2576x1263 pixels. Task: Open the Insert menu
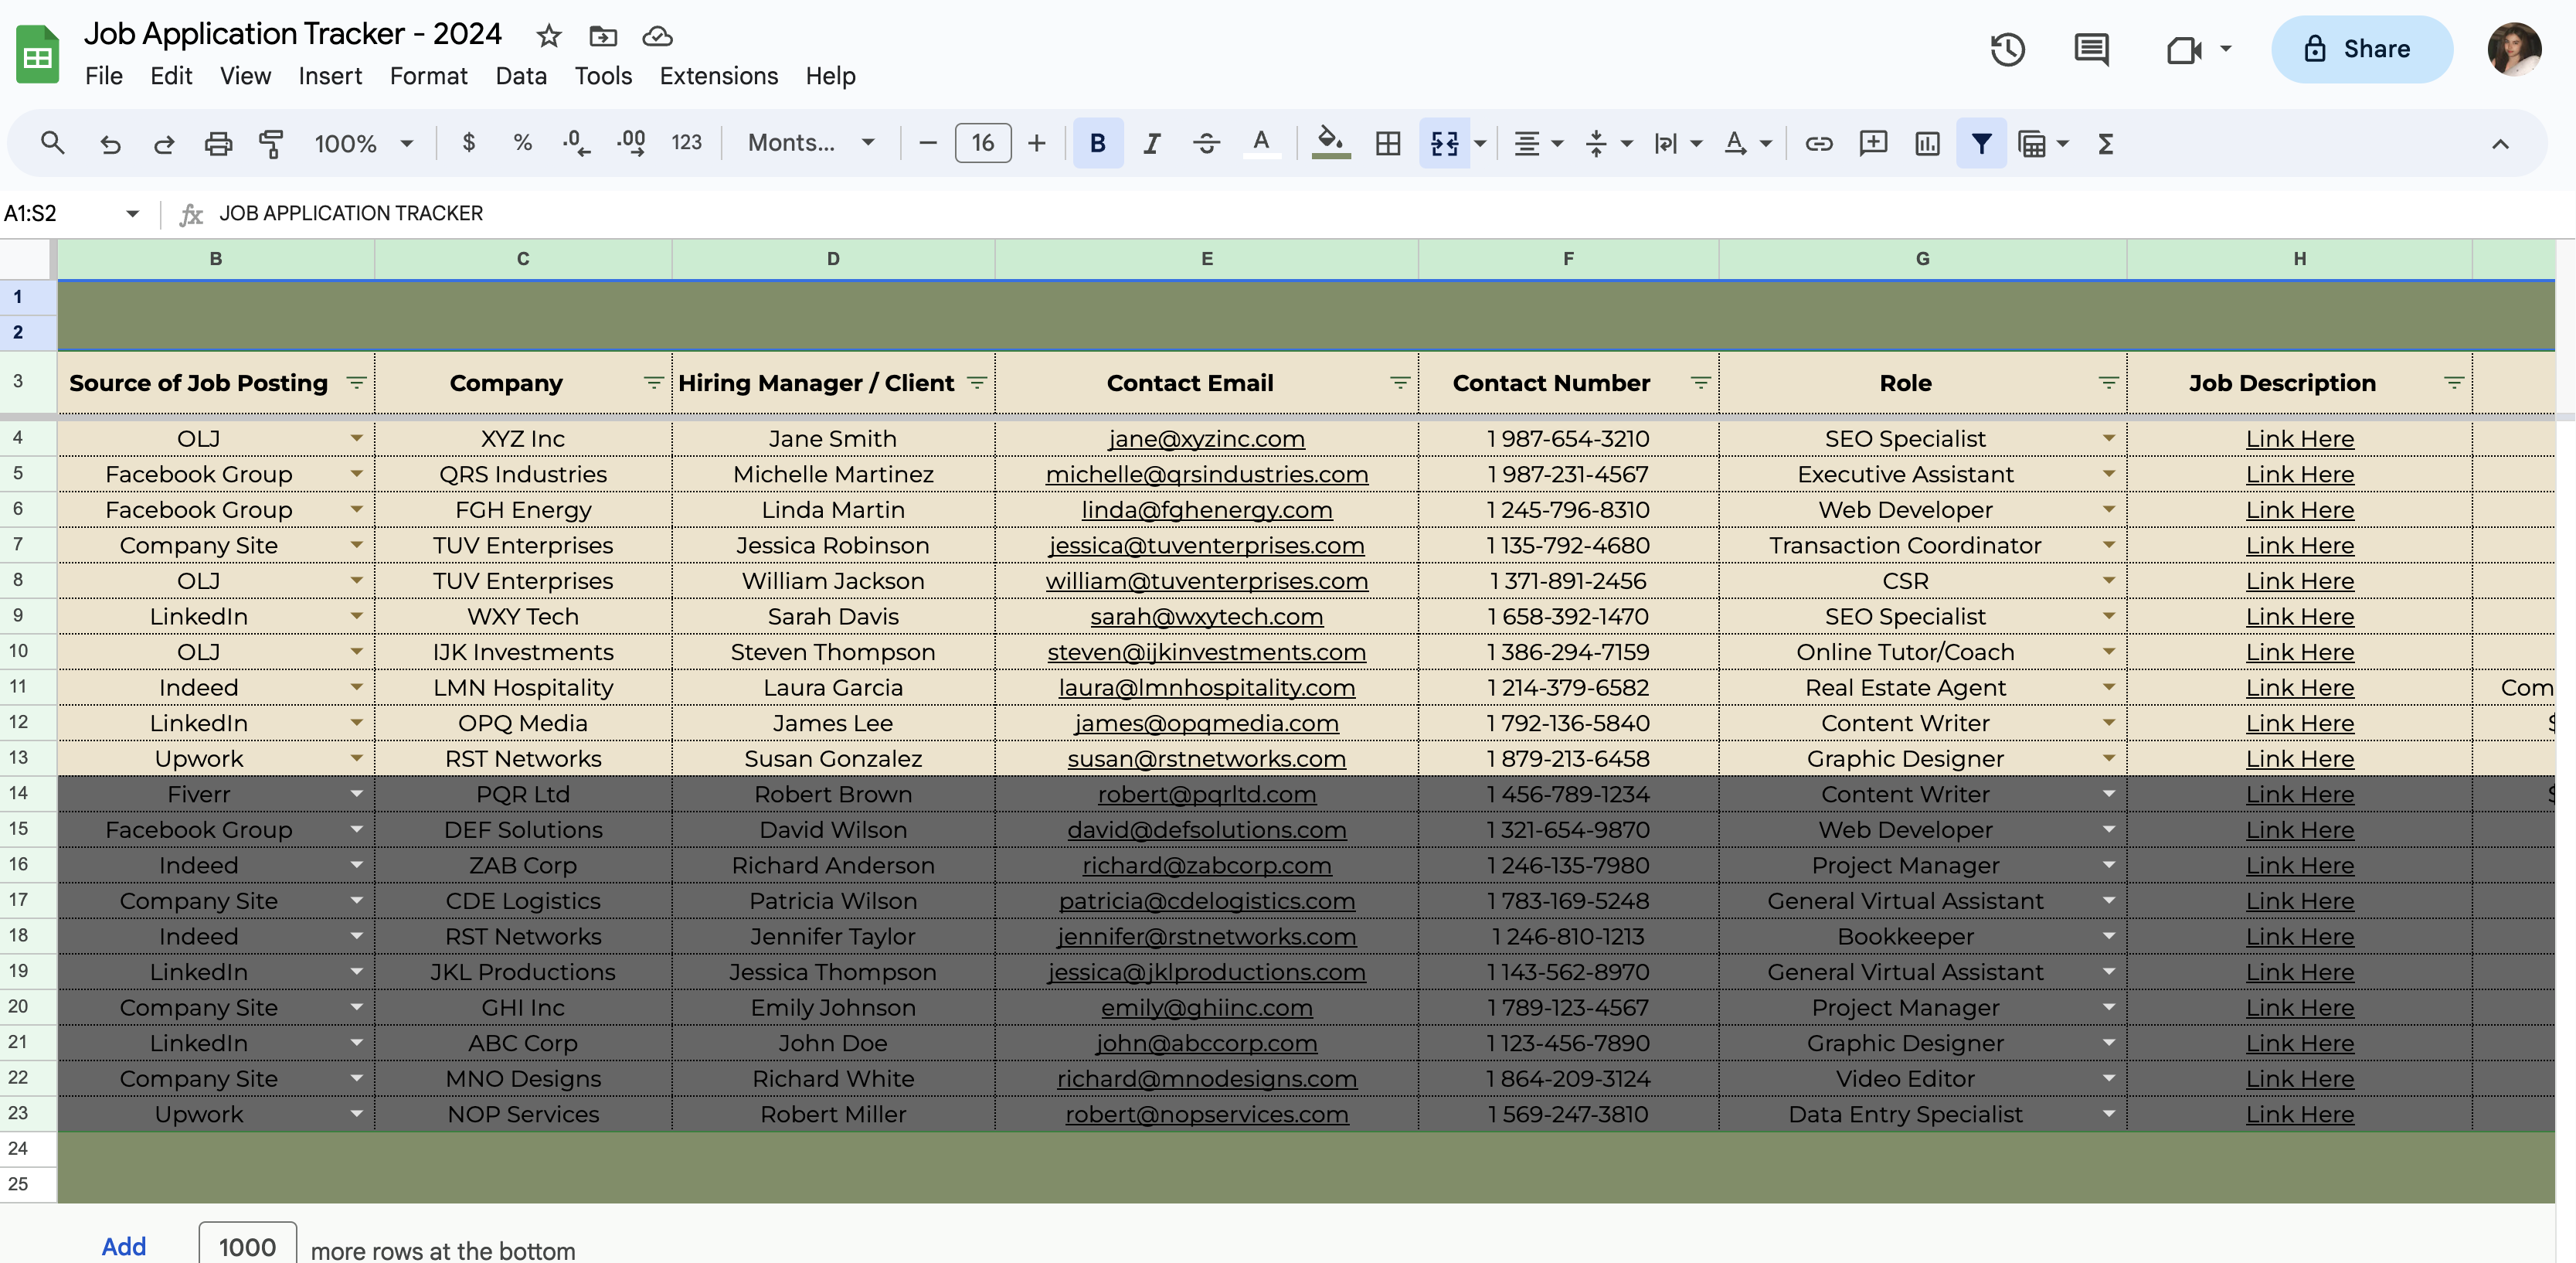(330, 76)
